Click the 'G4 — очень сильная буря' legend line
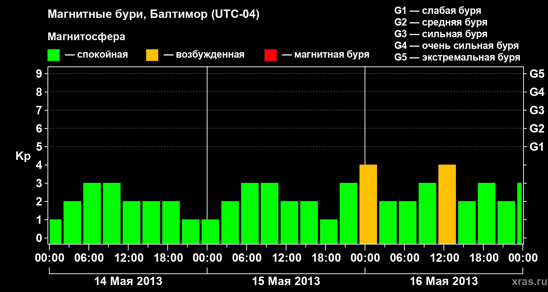This screenshot has height=292, width=548. (x=457, y=46)
